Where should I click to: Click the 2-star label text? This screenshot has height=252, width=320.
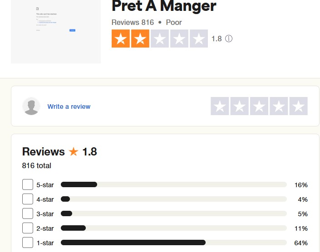(45, 228)
